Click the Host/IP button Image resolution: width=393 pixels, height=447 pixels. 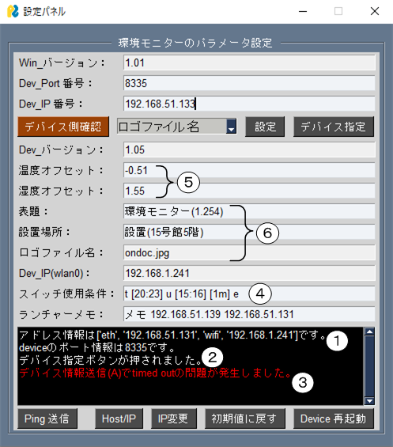pyautogui.click(x=119, y=419)
